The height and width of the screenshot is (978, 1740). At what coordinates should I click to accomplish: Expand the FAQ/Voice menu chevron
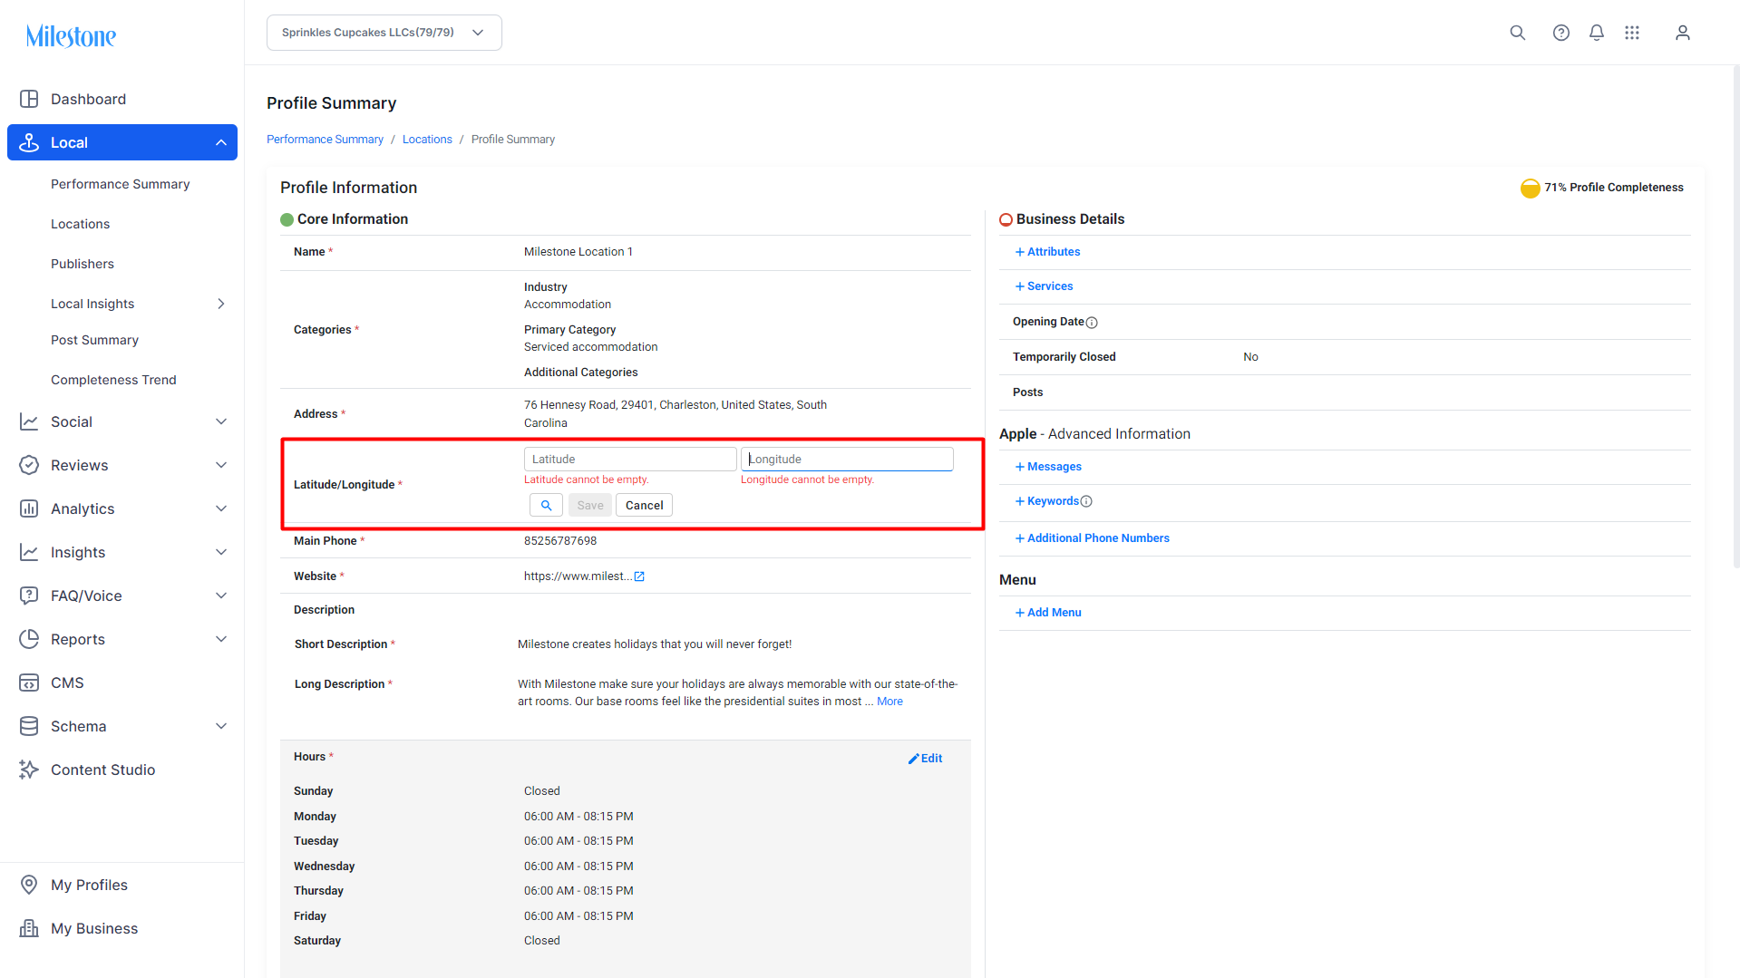[221, 596]
